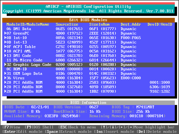The width and height of the screenshot is (179, 134).
Task: Click the triangle marker beside 13 DMI Code
Action: (5, 56)
